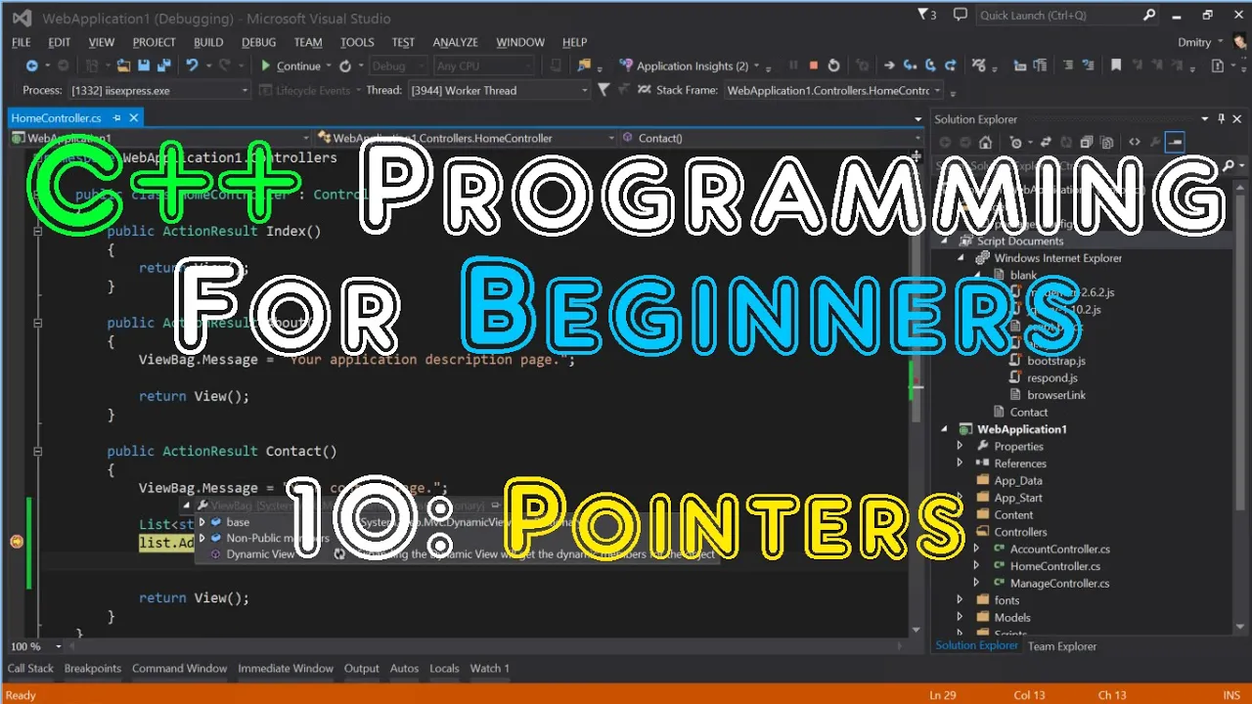The image size is (1252, 704).
Task: Open the DEBUG menu
Action: (259, 42)
